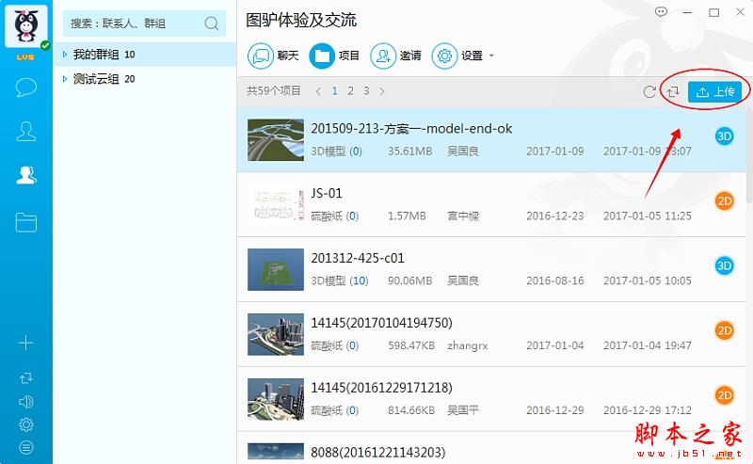Open the contacts sidebar icon
This screenshot has width=753, height=464.
tap(26, 131)
